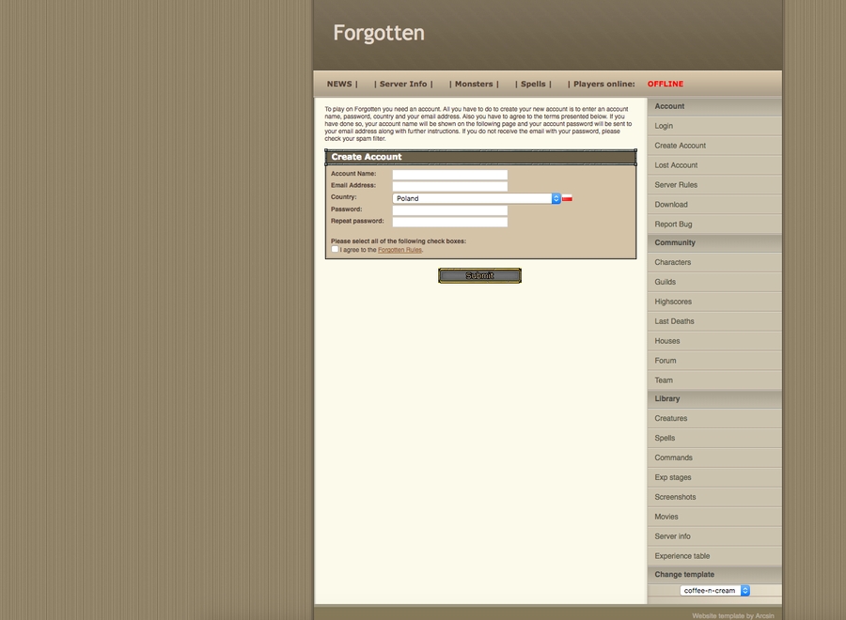Click the Poland flag icon
Screen dimensions: 846x620
click(567, 198)
